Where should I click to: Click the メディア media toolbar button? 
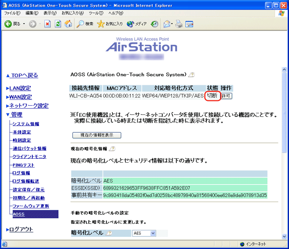point(137,24)
